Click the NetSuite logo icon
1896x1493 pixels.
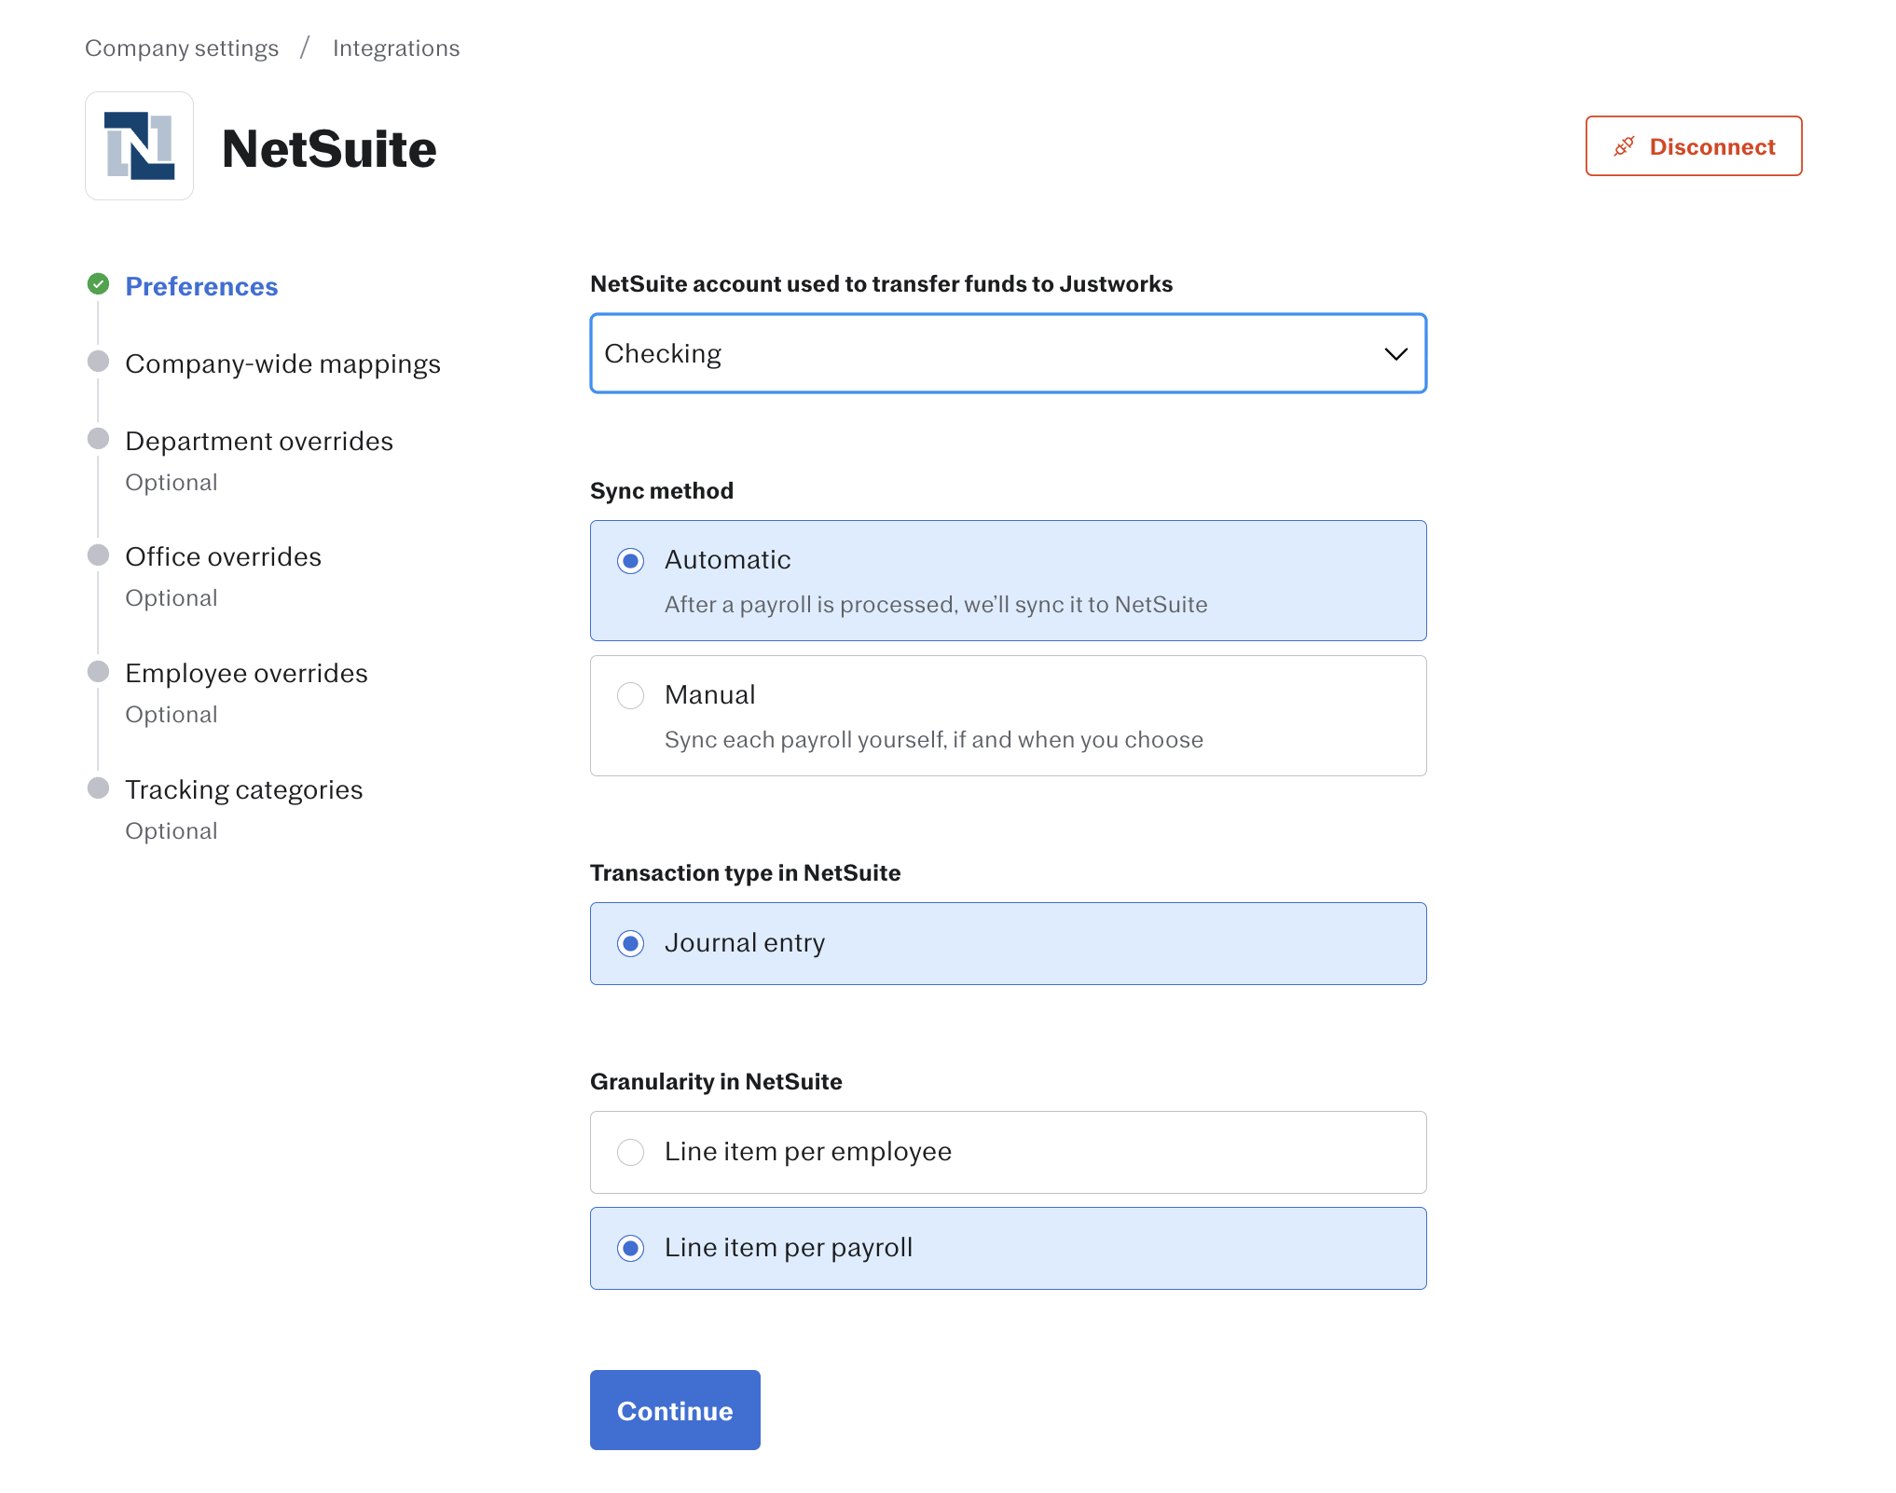140,145
